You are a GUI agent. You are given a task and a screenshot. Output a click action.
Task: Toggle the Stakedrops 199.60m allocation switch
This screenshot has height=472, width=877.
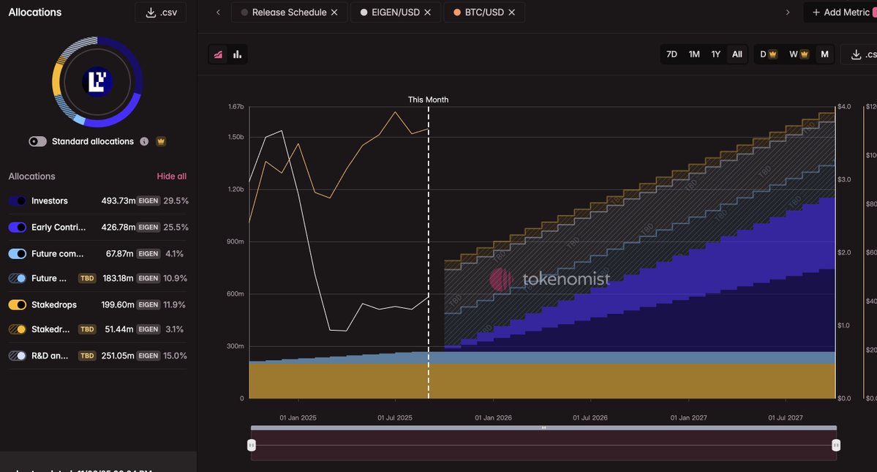coord(18,304)
